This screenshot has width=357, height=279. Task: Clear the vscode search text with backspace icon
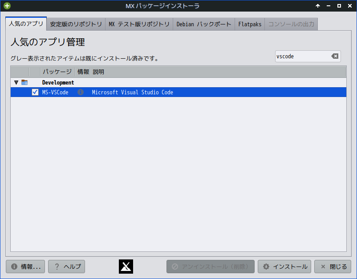pyautogui.click(x=335, y=56)
